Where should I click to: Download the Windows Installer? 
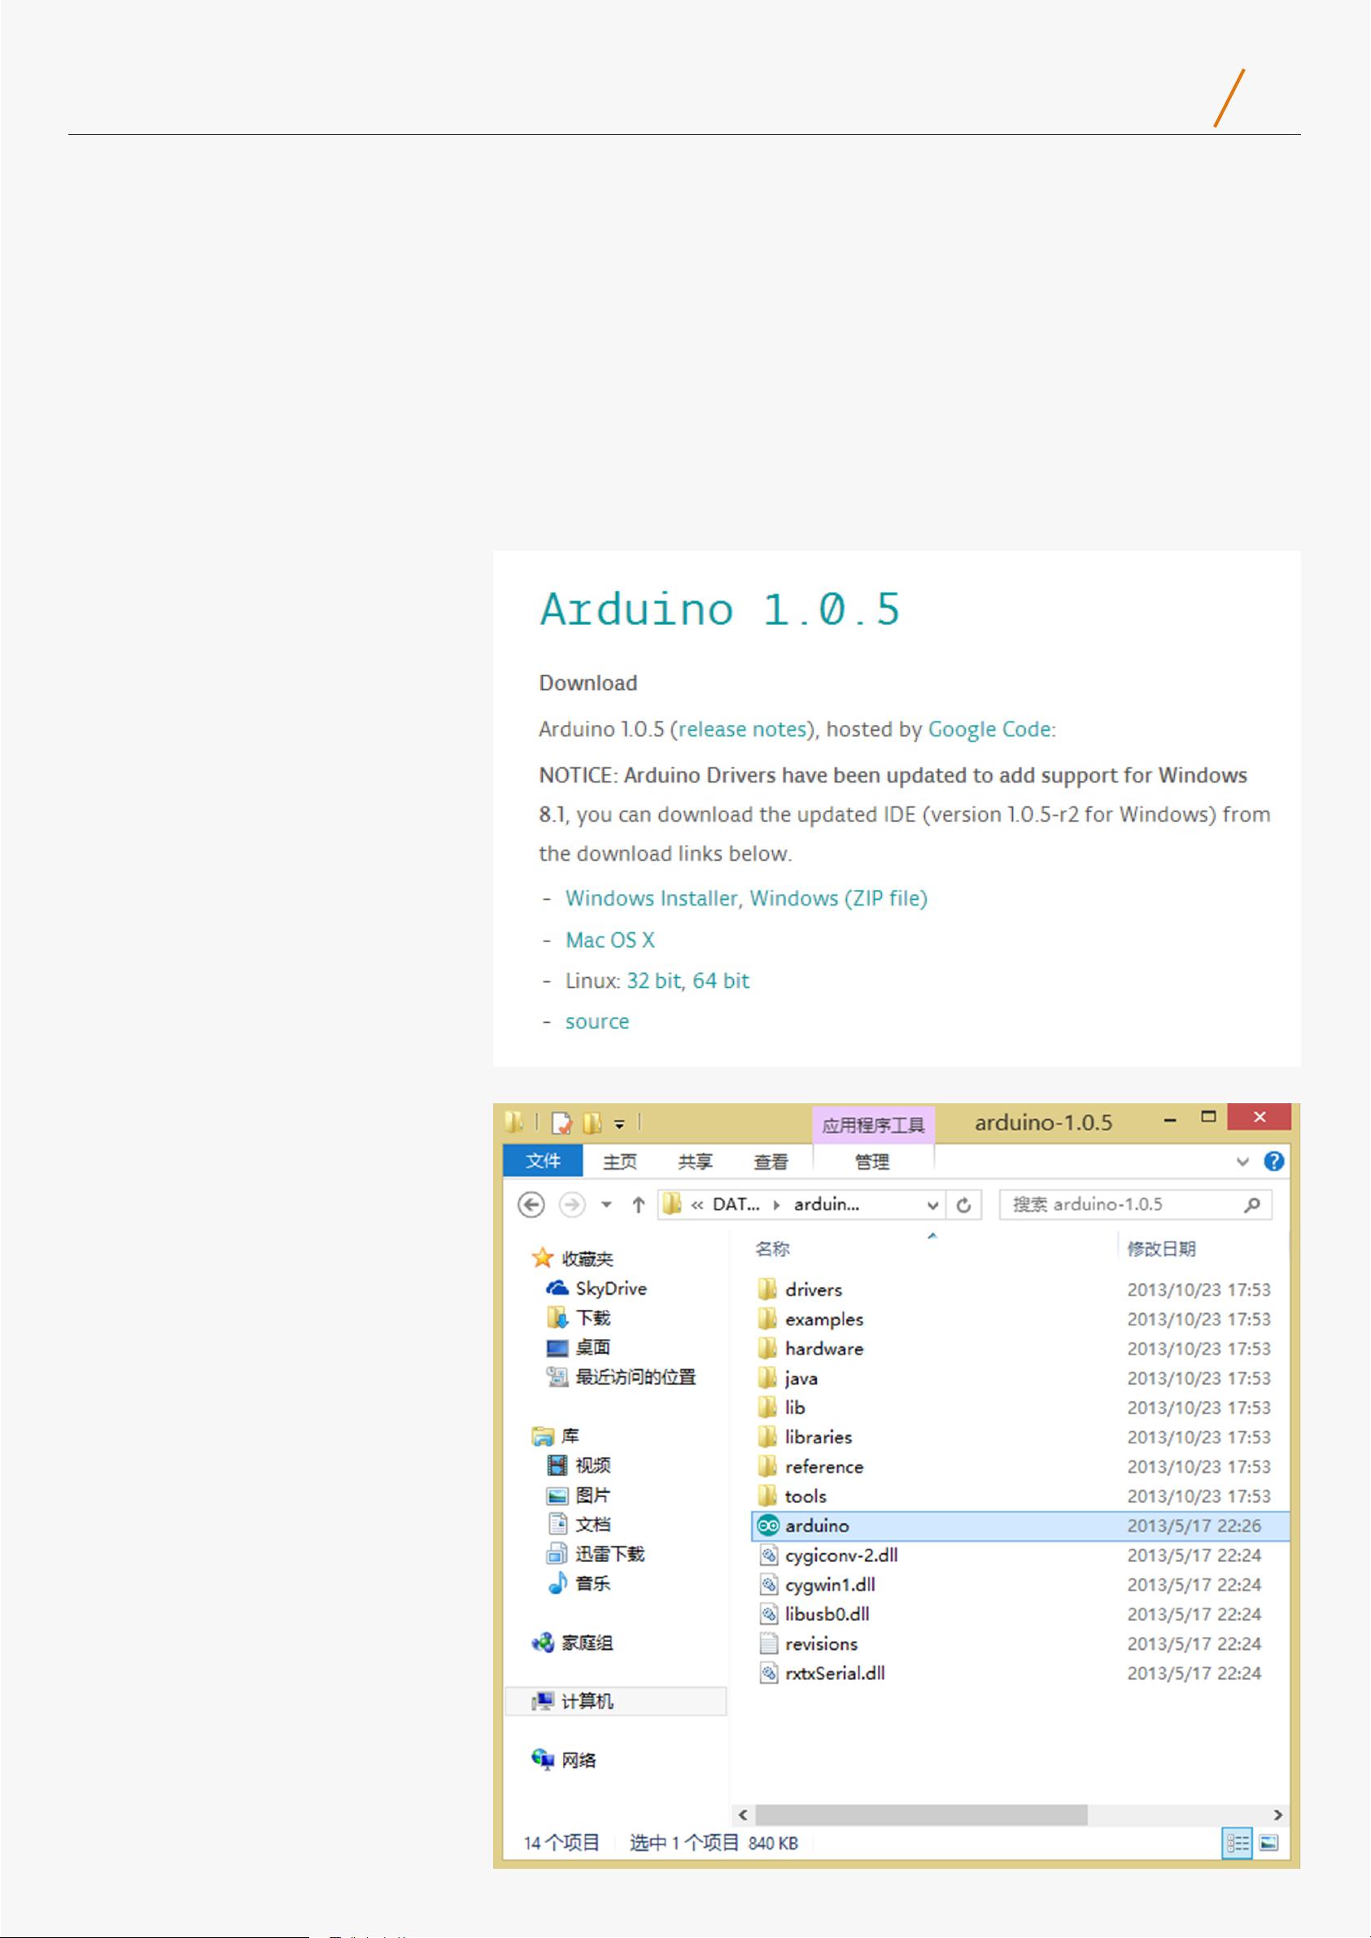[652, 898]
